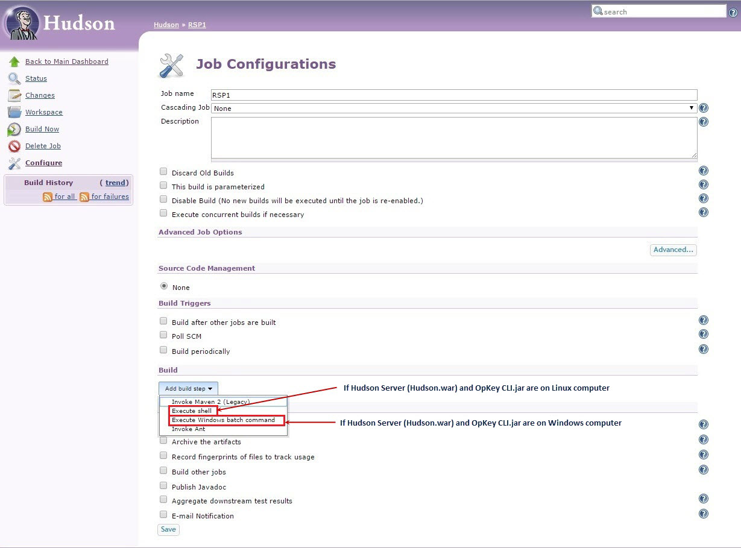Open the Cascading Job dropdown
Screen dimensions: 741x548
[454, 109]
